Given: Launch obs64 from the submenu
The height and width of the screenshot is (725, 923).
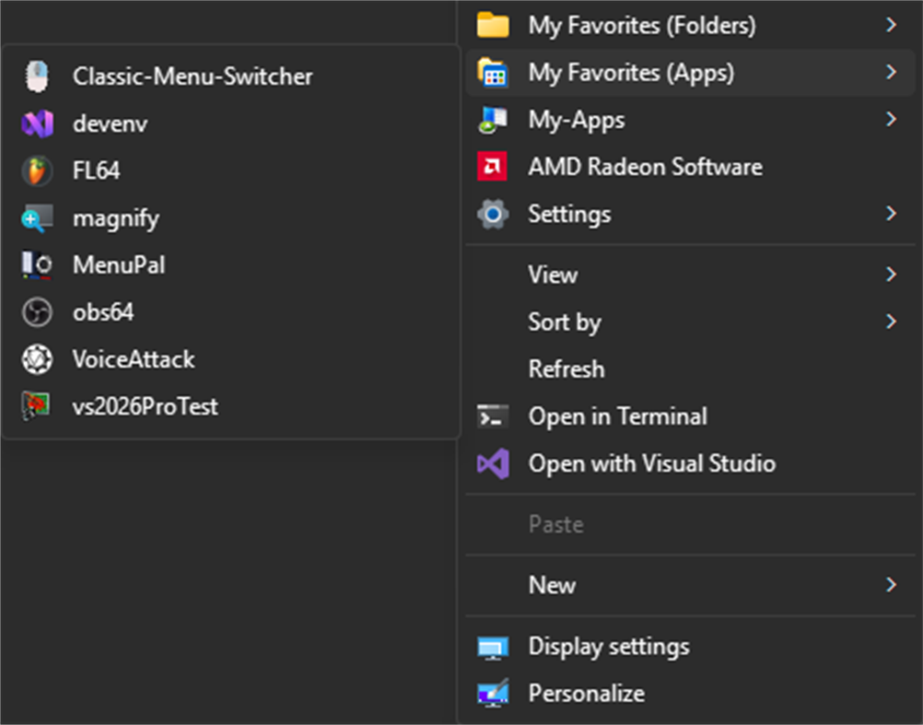Looking at the screenshot, I should (x=230, y=312).
